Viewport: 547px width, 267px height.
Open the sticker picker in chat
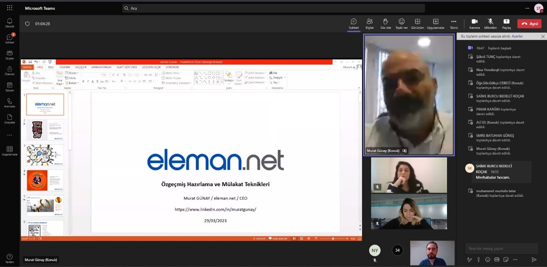point(506,260)
